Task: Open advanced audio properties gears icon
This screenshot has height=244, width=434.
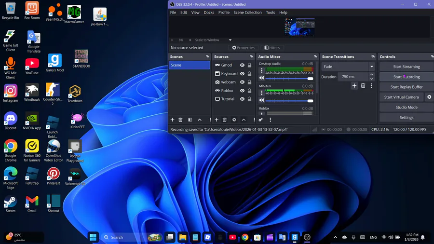Action: coord(261,120)
